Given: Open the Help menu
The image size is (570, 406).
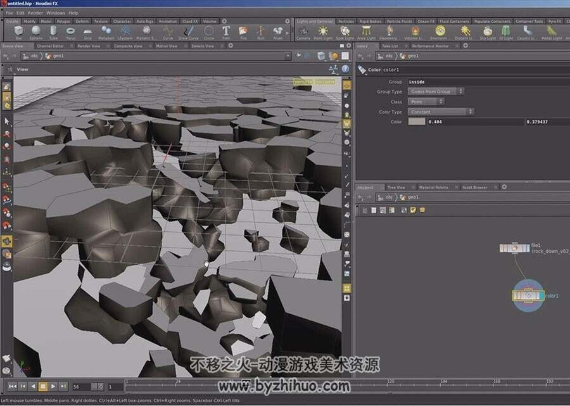Looking at the screenshot, I should tap(73, 13).
